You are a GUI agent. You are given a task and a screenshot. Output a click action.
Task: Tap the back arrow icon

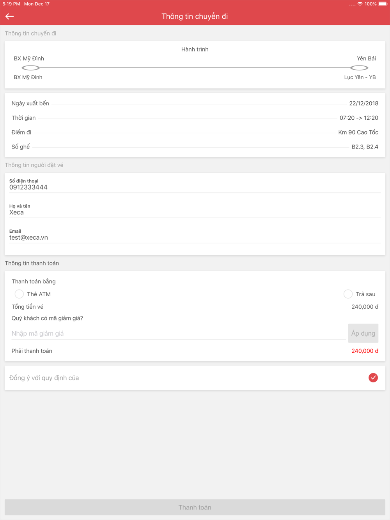click(x=10, y=16)
